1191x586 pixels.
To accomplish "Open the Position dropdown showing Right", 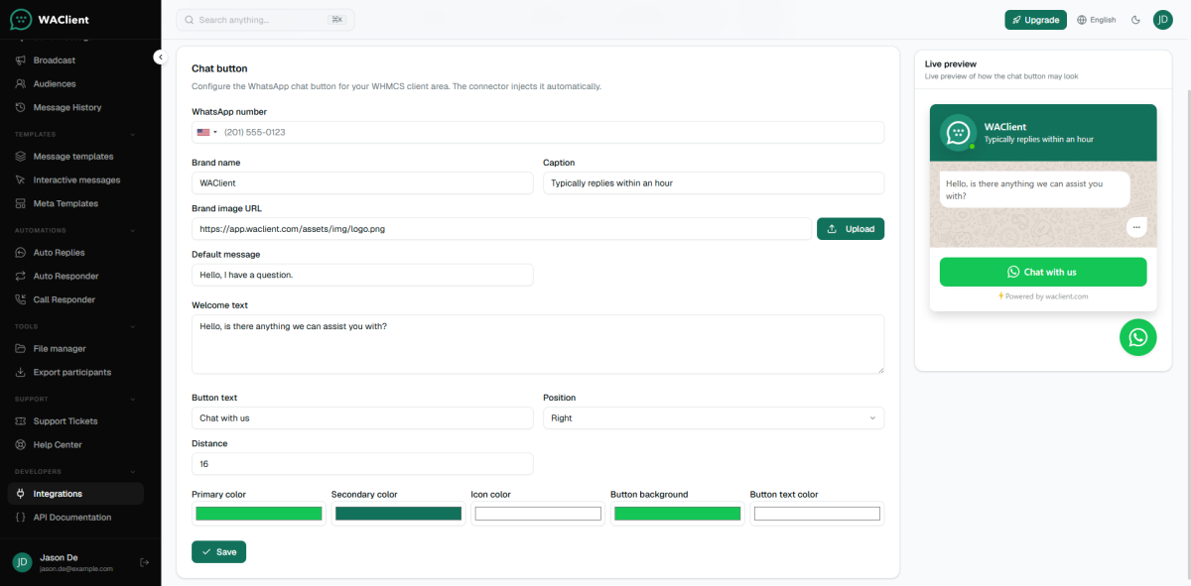I will click(x=714, y=417).
